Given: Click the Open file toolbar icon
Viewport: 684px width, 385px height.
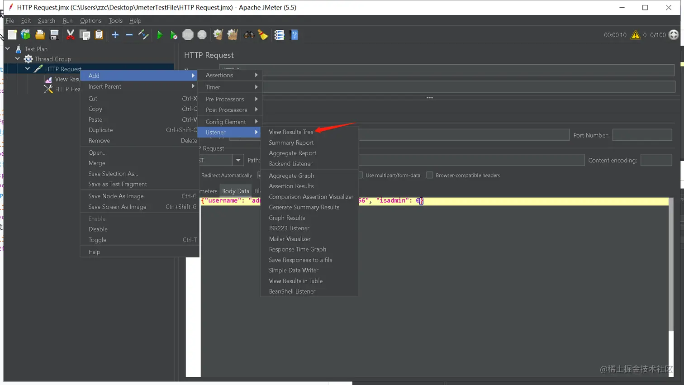Looking at the screenshot, I should 40,35.
